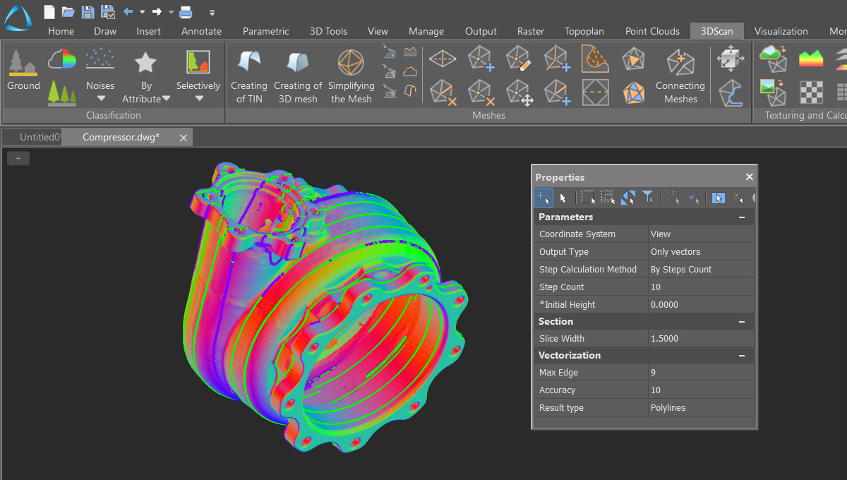Screen dimensions: 847x480
Task: Click the plus button to open new tab
Action: pos(18,157)
